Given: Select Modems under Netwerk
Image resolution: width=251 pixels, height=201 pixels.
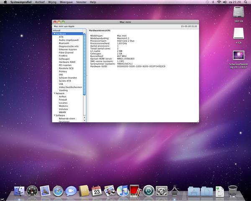Looking at the screenshot, I should (x=64, y=106).
